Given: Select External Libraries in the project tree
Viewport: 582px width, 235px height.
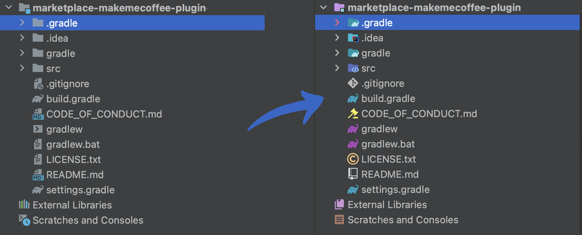Looking at the screenshot, I should (387, 204).
